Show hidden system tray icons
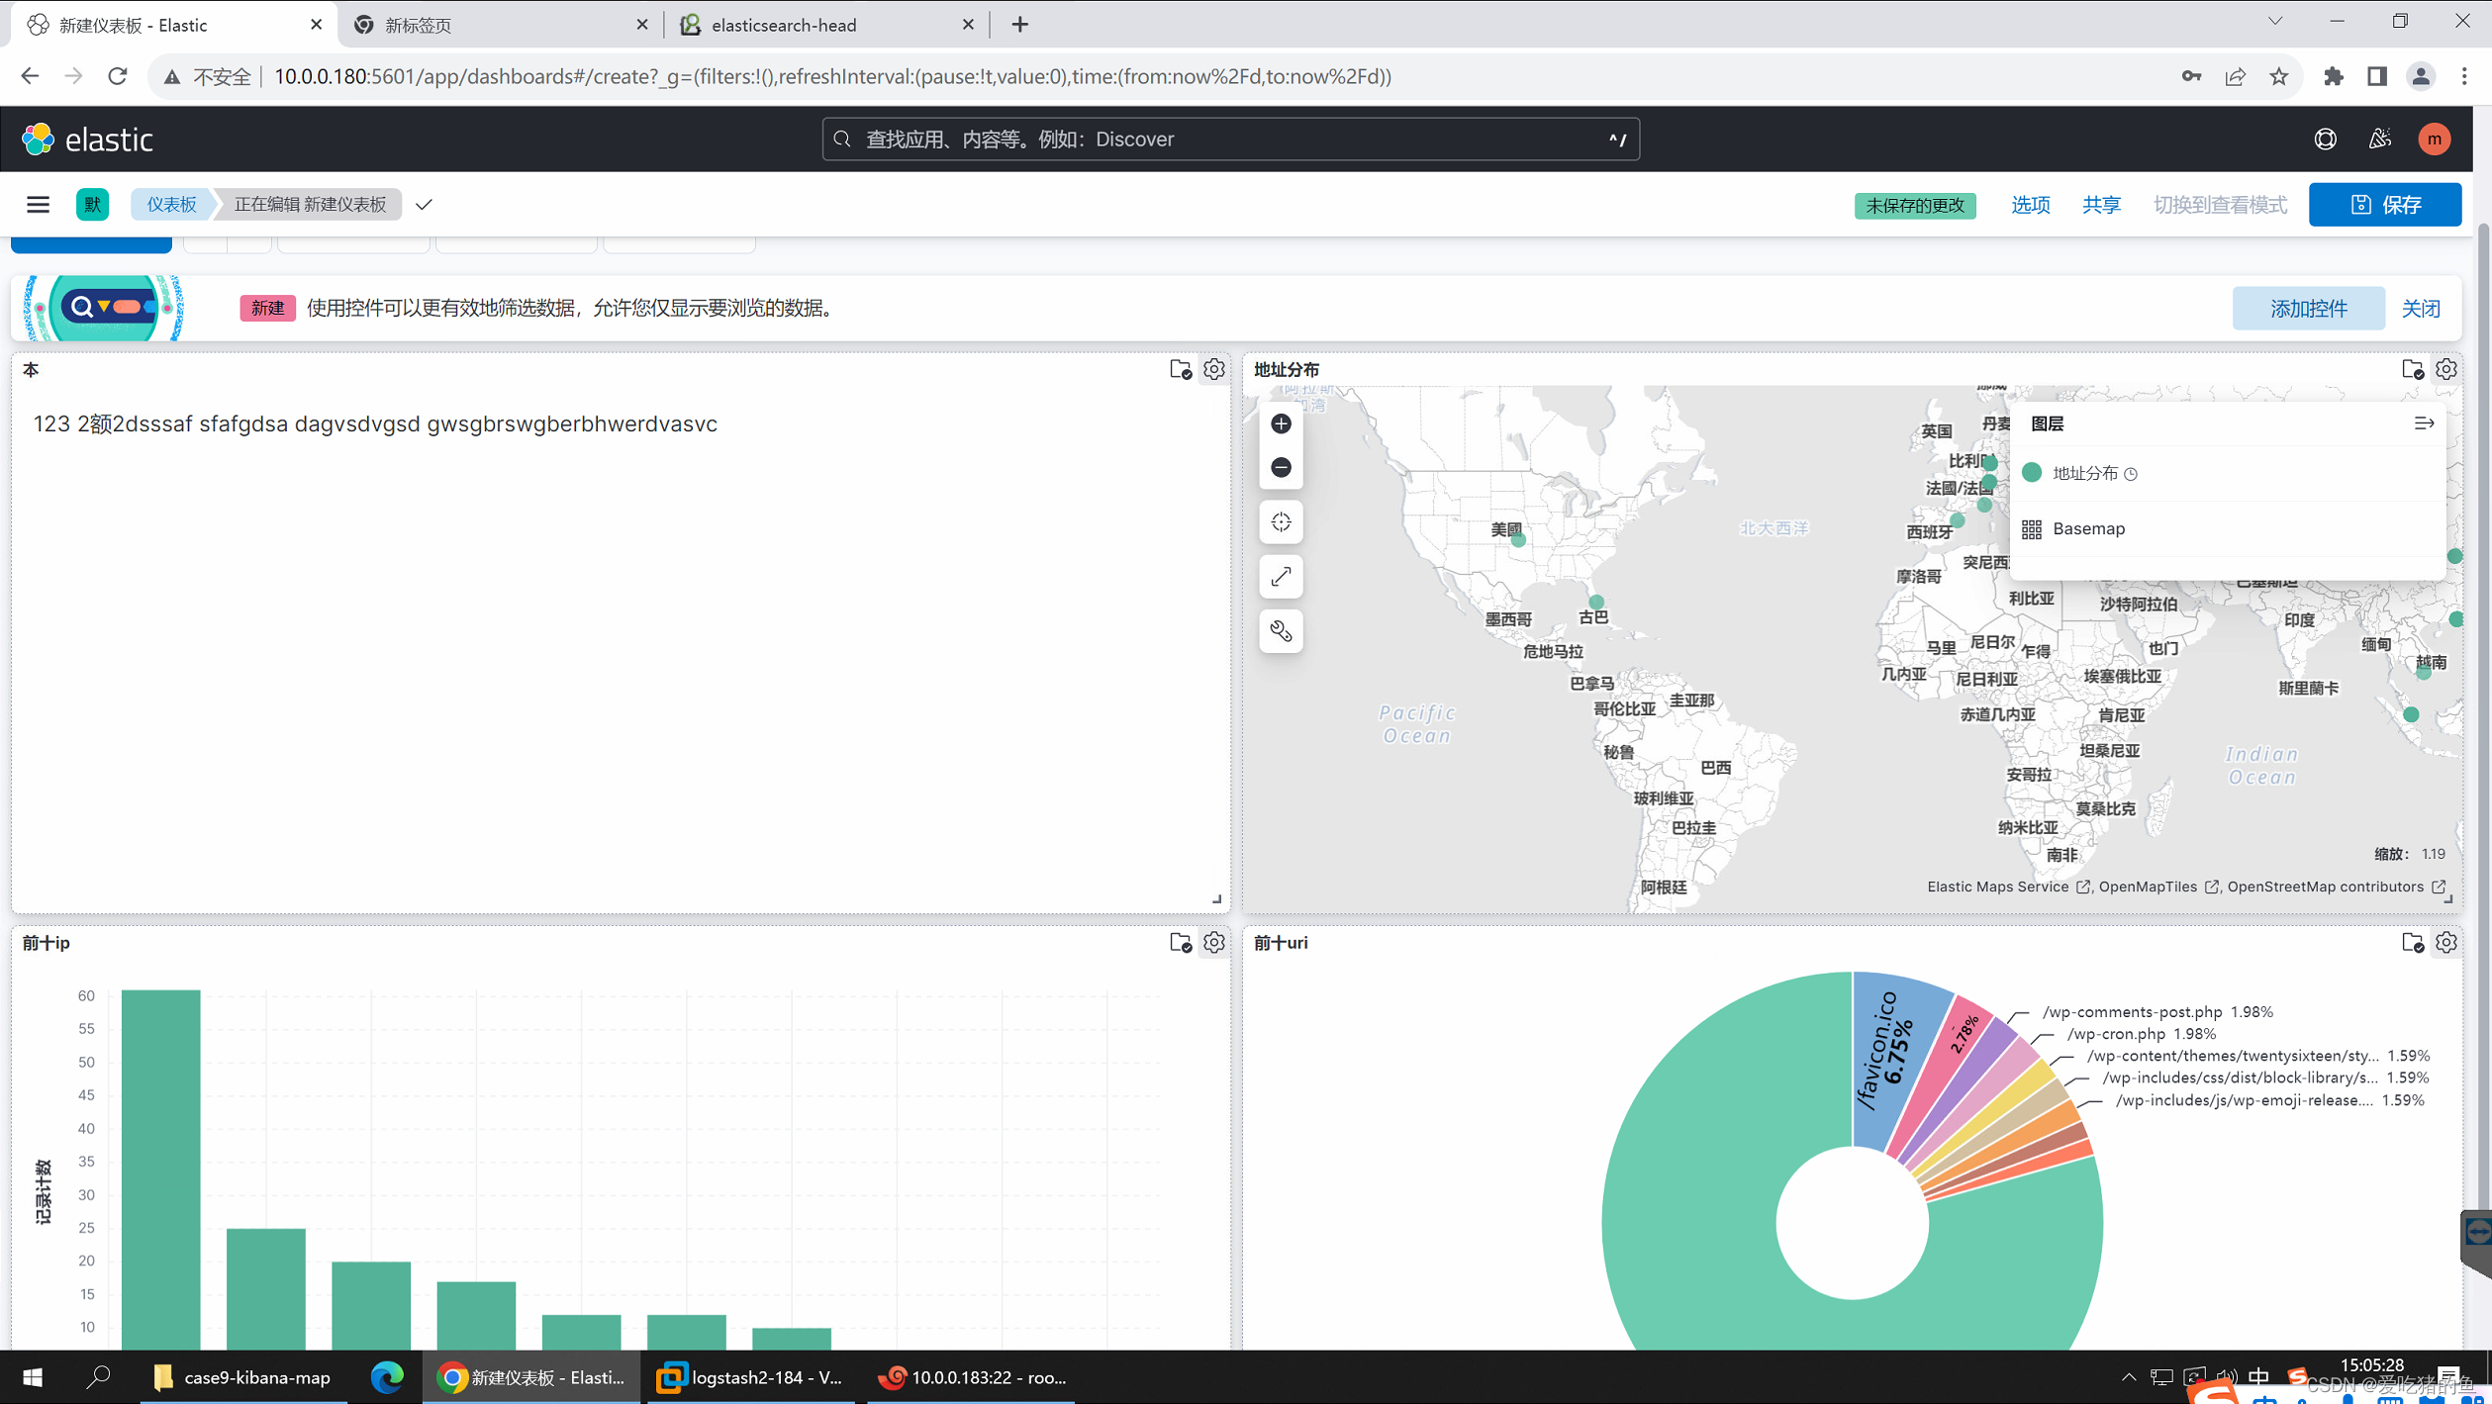Viewport: 2492px width, 1404px height. pos(2128,1377)
